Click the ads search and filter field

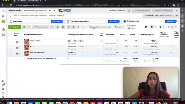pos(75,16)
